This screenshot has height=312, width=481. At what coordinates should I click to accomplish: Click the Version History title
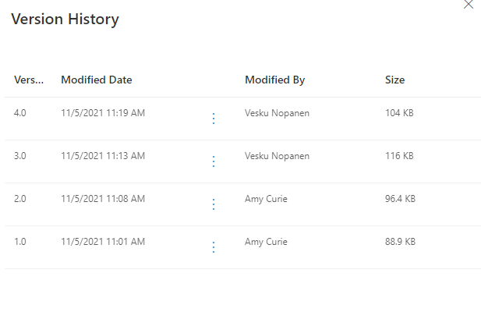click(x=65, y=19)
